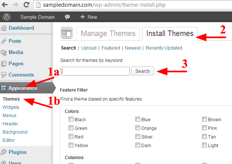
Task: Open Dashboard in sidebar
Action: 21,28
